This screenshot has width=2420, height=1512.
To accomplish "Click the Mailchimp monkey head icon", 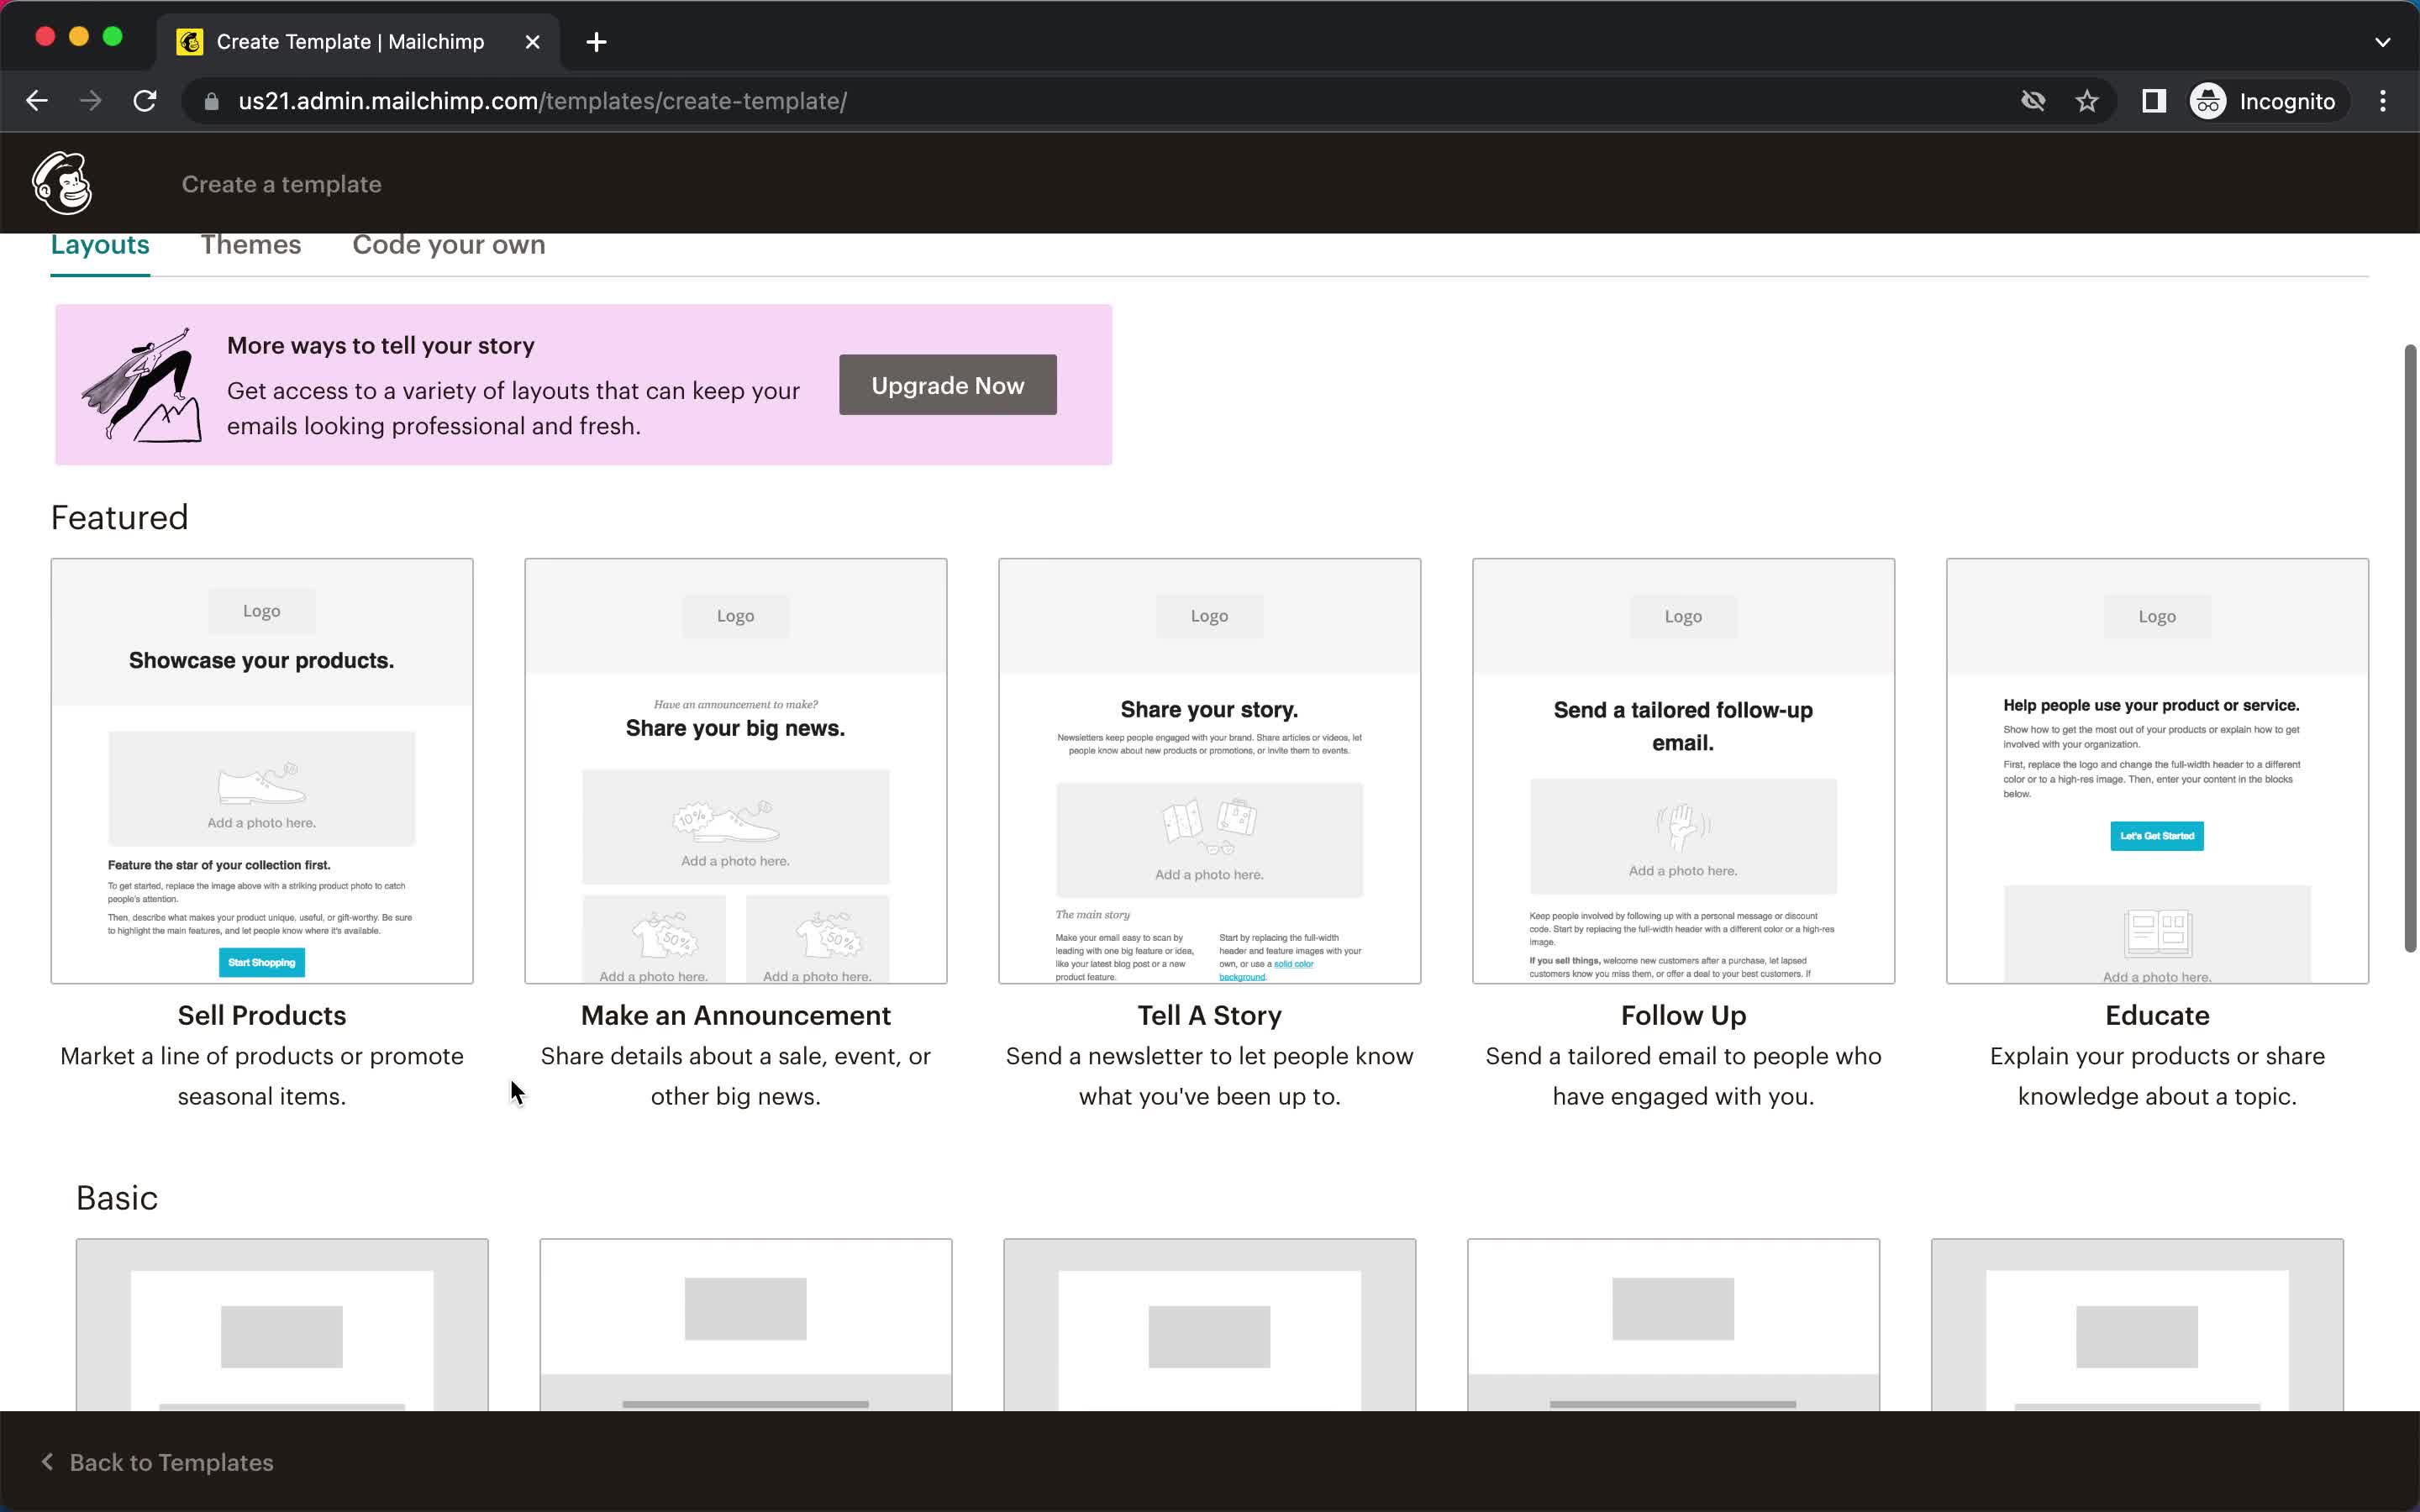I will tap(61, 183).
